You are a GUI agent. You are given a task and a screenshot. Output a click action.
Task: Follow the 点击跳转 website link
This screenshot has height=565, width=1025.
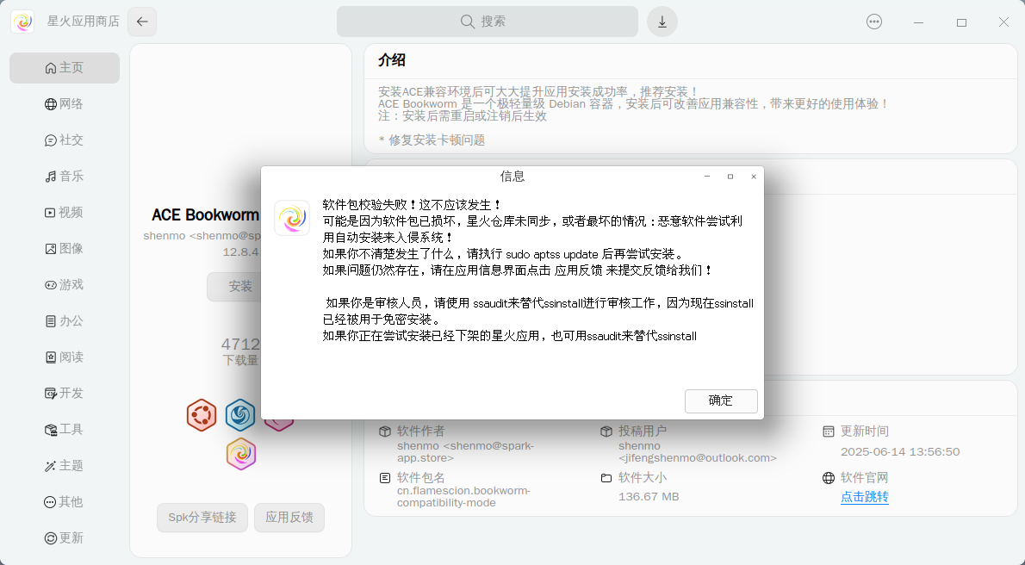pos(864,497)
